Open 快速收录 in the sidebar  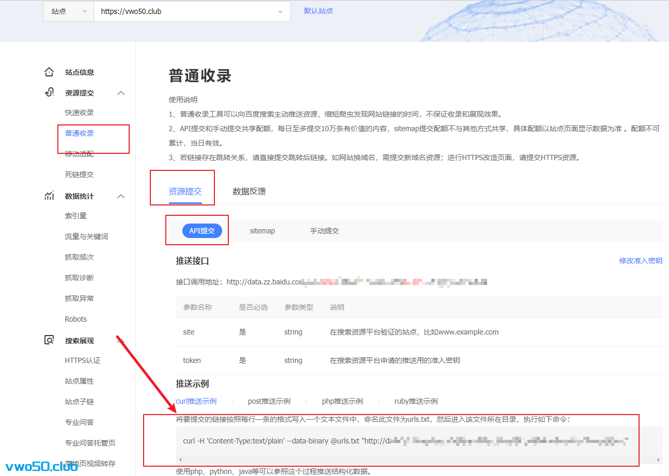(x=80, y=113)
